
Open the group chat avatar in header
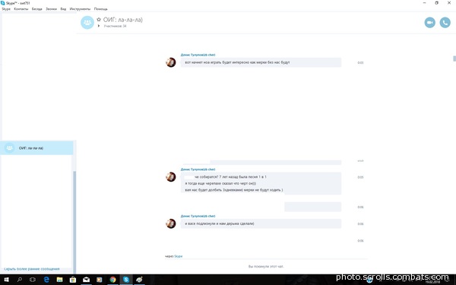tap(87, 22)
